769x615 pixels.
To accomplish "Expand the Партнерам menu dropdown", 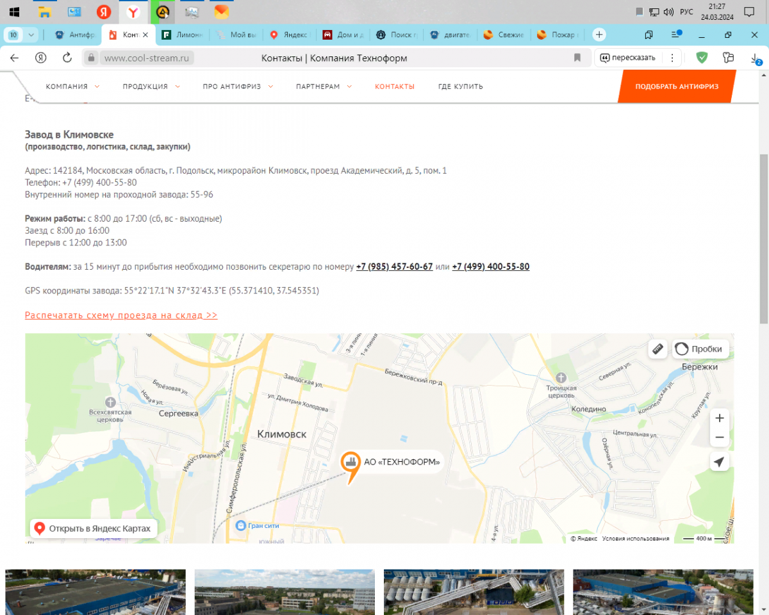I will point(324,86).
